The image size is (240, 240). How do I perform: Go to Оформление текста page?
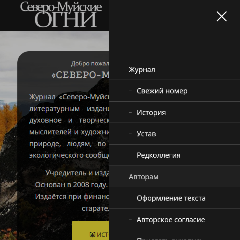(175, 198)
